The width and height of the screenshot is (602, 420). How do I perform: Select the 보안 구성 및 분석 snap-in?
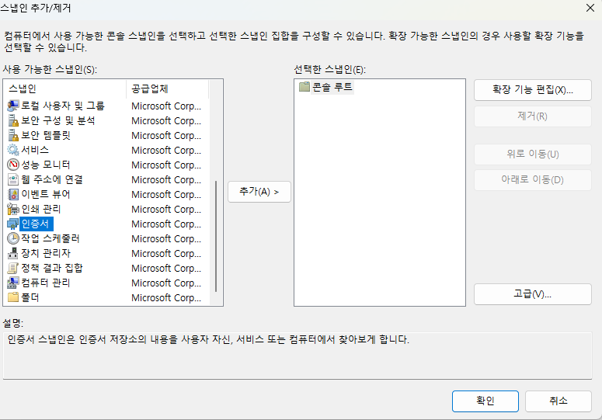click(58, 120)
